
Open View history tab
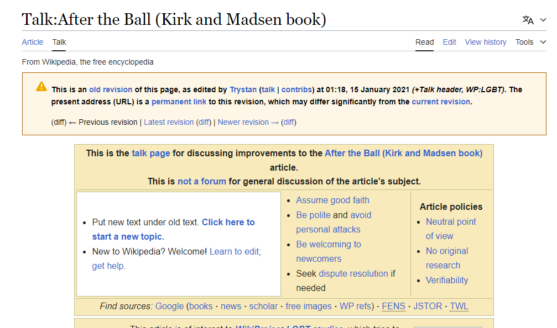point(486,42)
